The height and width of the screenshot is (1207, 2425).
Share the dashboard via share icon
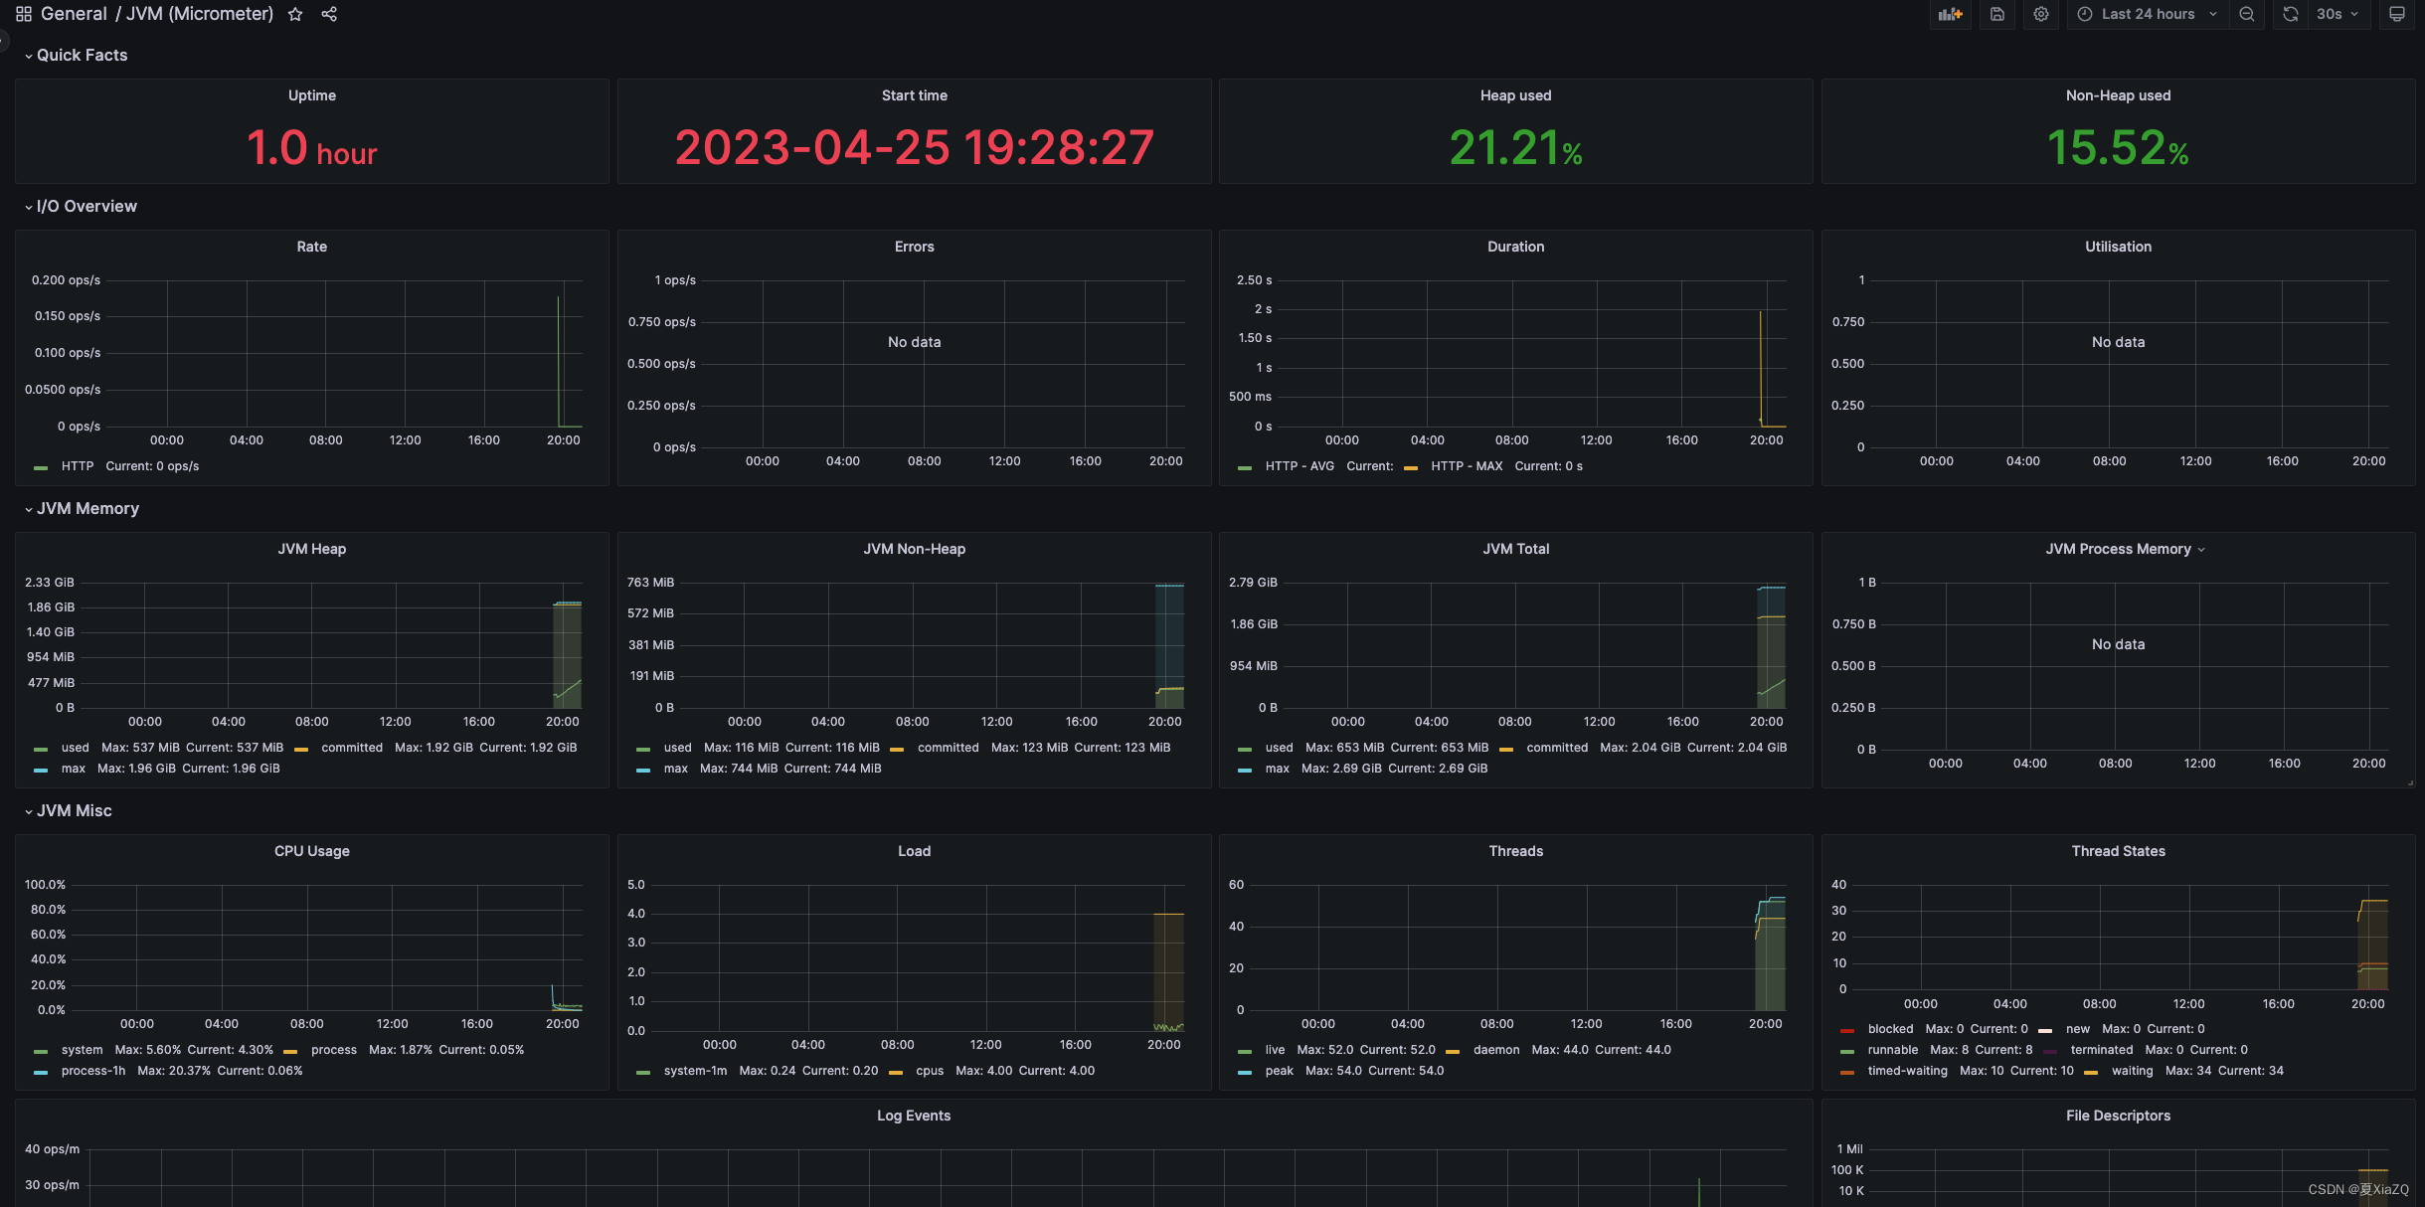(x=329, y=14)
